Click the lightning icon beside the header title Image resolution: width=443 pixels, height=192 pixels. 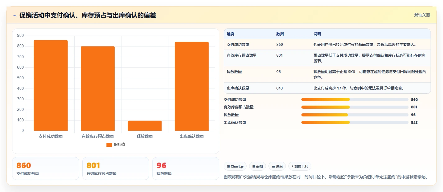(15, 15)
